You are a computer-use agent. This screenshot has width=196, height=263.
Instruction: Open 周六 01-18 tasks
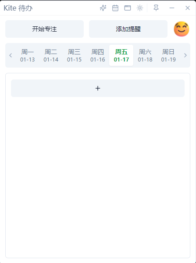(145, 55)
